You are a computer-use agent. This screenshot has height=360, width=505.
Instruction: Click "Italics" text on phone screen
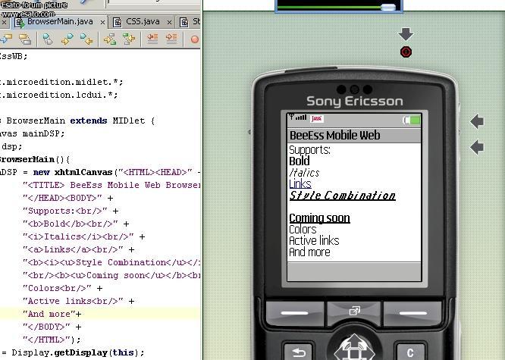[304, 173]
